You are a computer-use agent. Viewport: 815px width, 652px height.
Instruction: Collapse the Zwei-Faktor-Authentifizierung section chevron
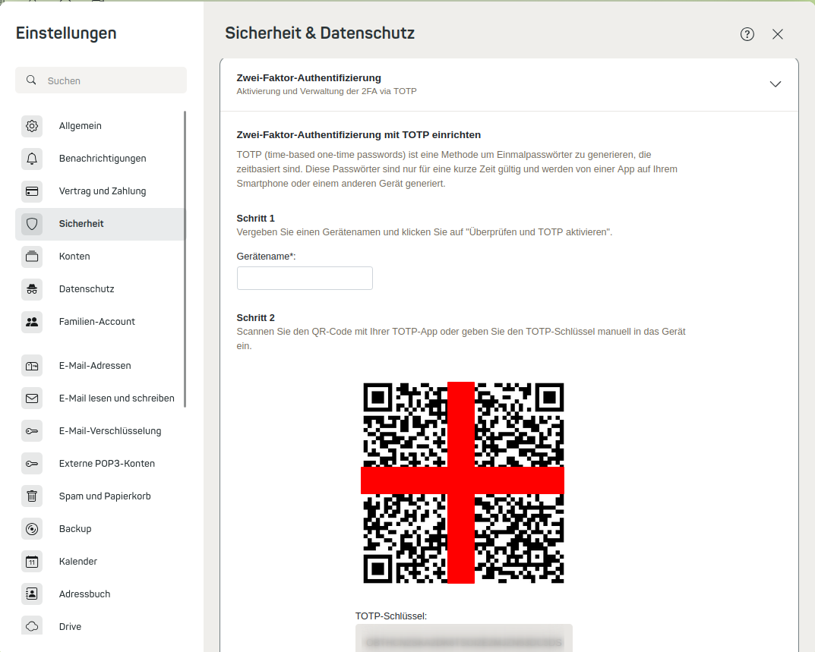(x=775, y=84)
